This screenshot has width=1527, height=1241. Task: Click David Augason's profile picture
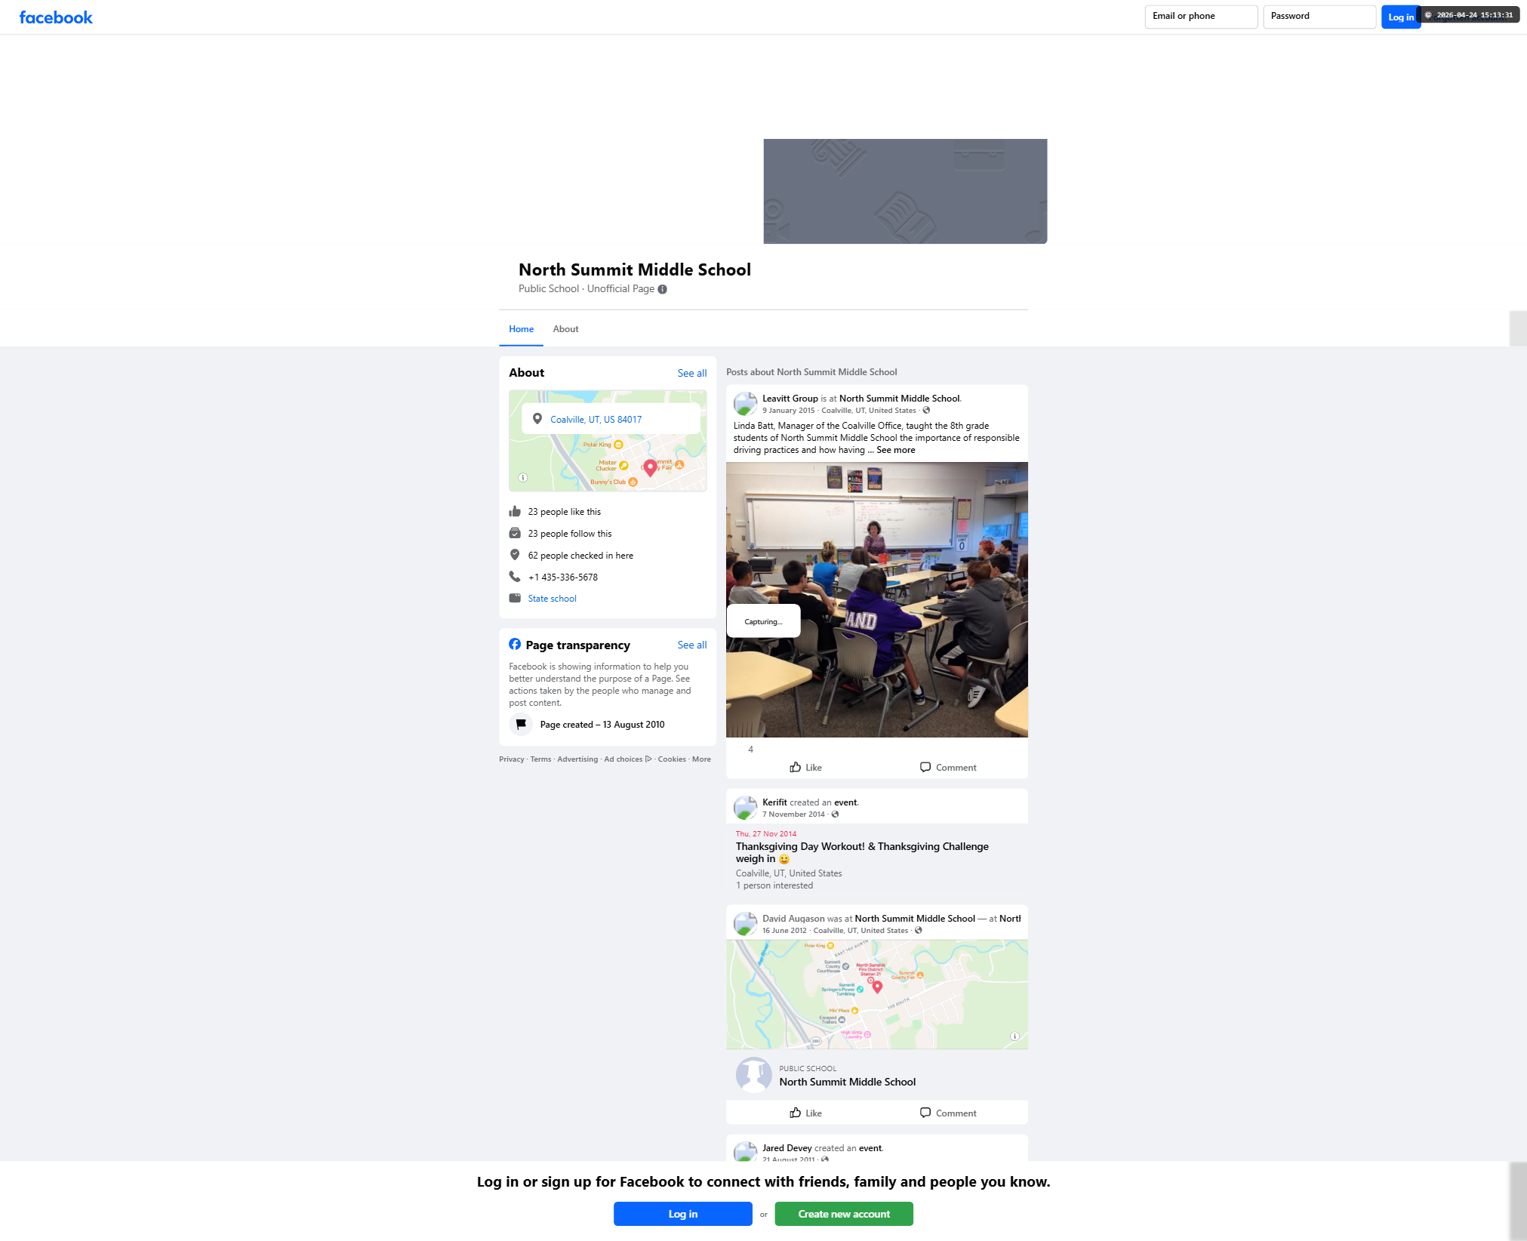pos(746,924)
